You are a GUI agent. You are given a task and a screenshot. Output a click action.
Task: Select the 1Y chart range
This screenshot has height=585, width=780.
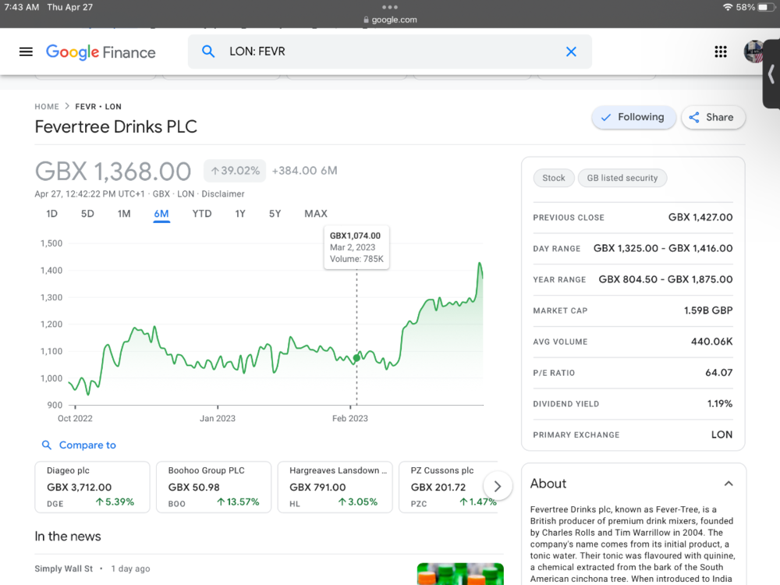(240, 214)
